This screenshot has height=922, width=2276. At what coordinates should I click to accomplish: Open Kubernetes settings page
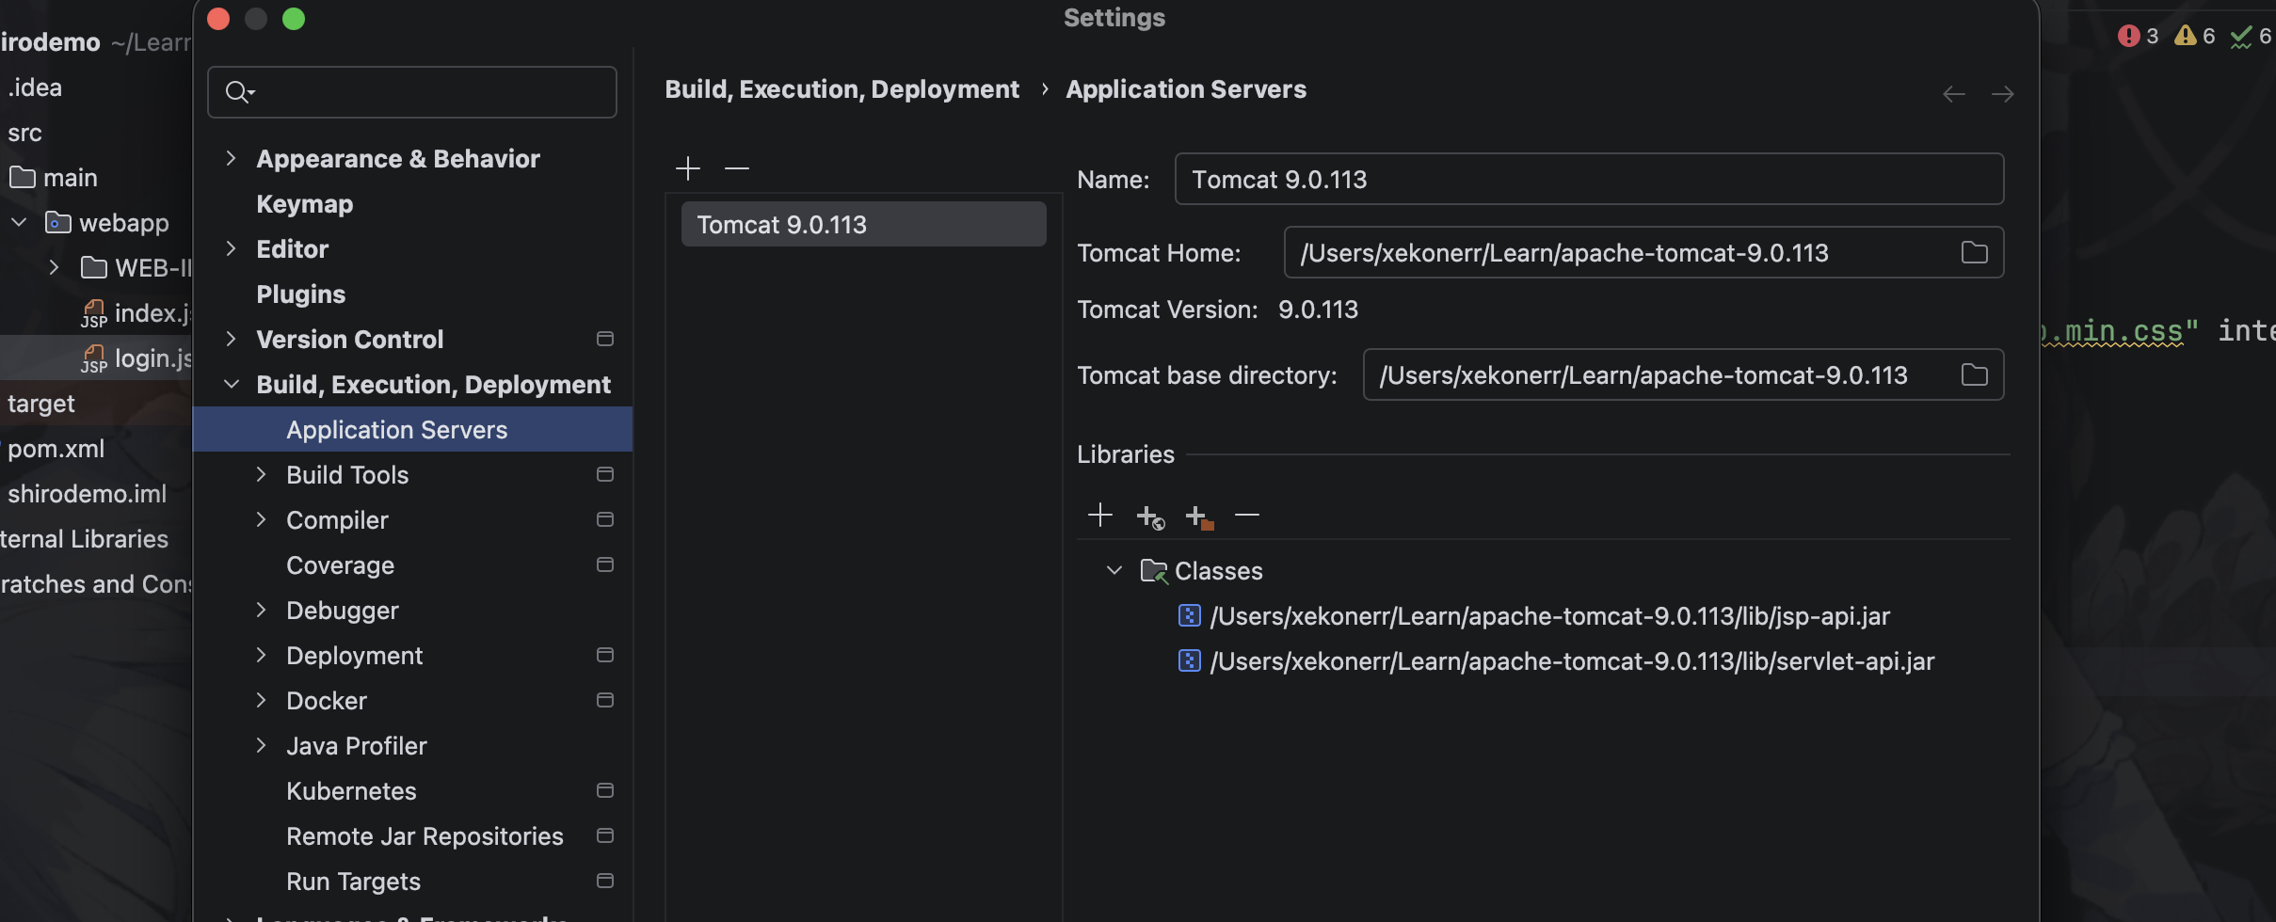click(351, 791)
